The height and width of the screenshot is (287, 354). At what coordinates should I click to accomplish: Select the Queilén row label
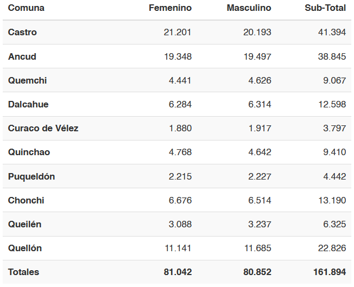(24, 224)
